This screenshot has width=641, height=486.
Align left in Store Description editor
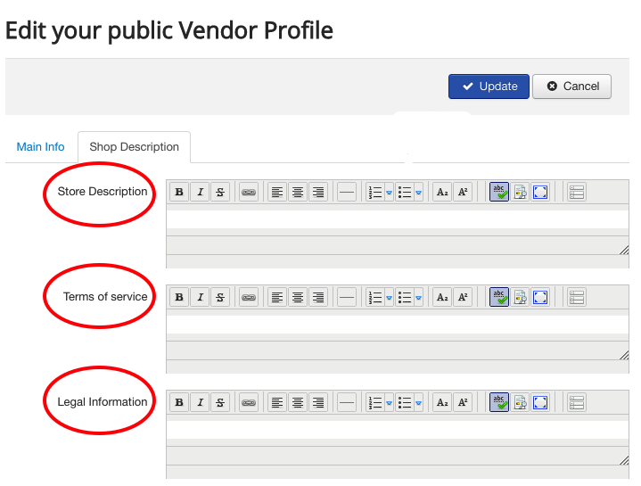pos(277,192)
